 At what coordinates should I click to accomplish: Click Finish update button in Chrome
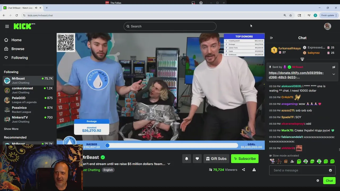tap(329, 15)
